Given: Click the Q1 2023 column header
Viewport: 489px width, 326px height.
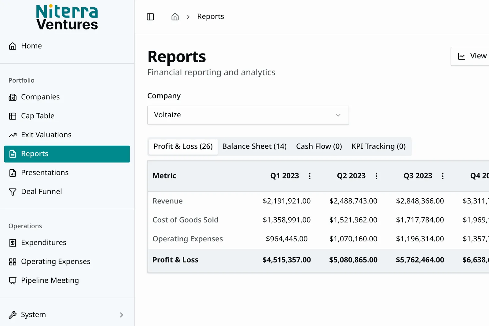Looking at the screenshot, I should 285,176.
